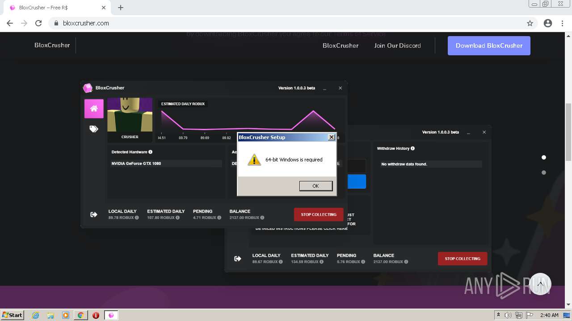Open Chrome from the taskbar
Image resolution: width=572 pixels, height=321 pixels.
(x=81, y=315)
